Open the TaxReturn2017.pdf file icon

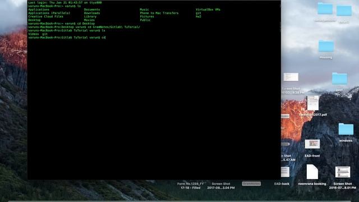point(312,103)
